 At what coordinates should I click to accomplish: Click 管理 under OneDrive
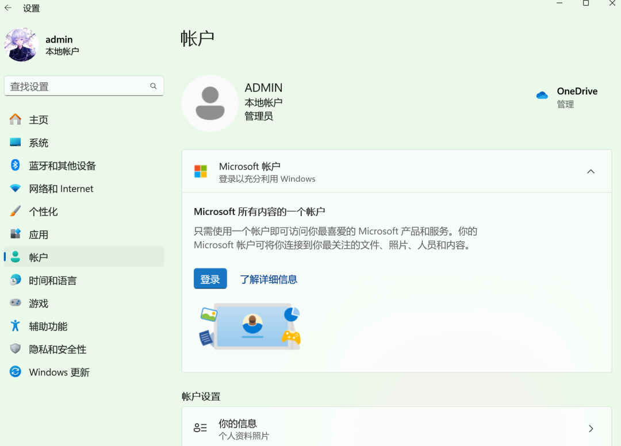click(x=565, y=104)
